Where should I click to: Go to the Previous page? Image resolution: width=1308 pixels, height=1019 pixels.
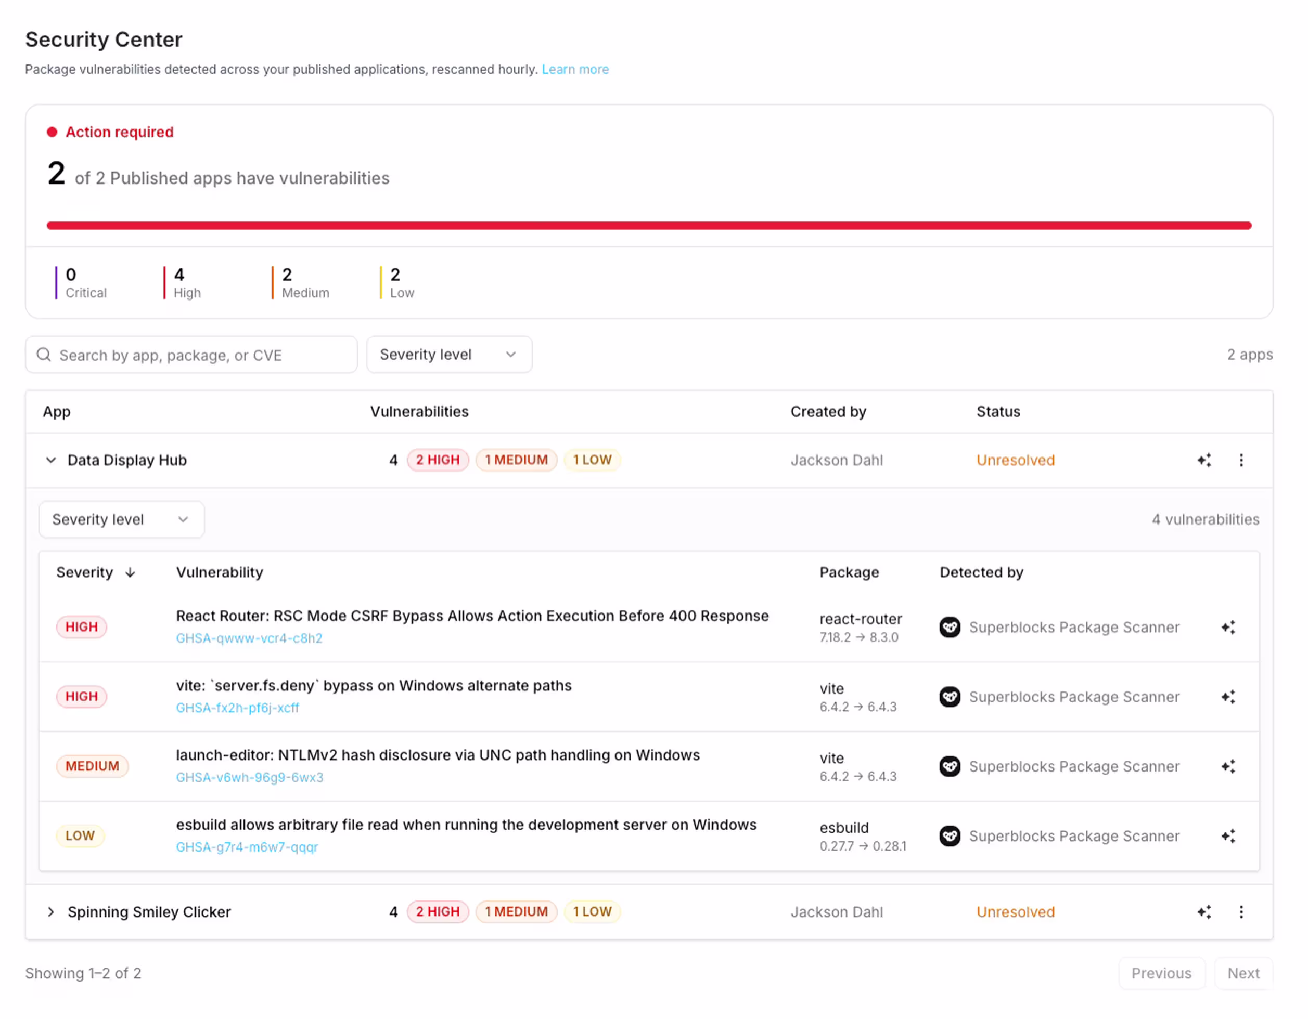coord(1161,974)
